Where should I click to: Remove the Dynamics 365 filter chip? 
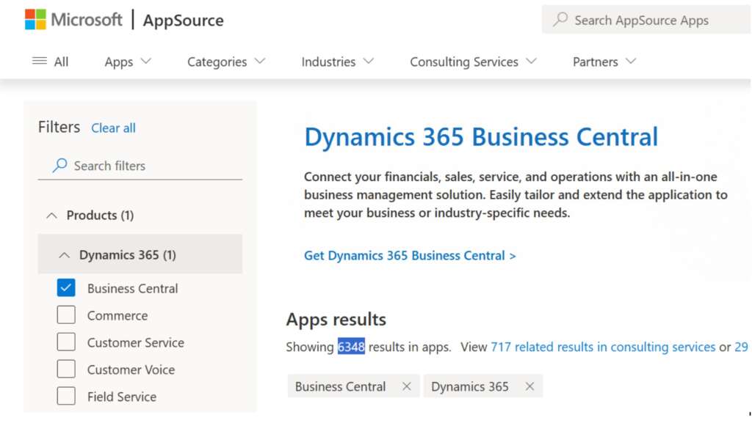pyautogui.click(x=529, y=386)
